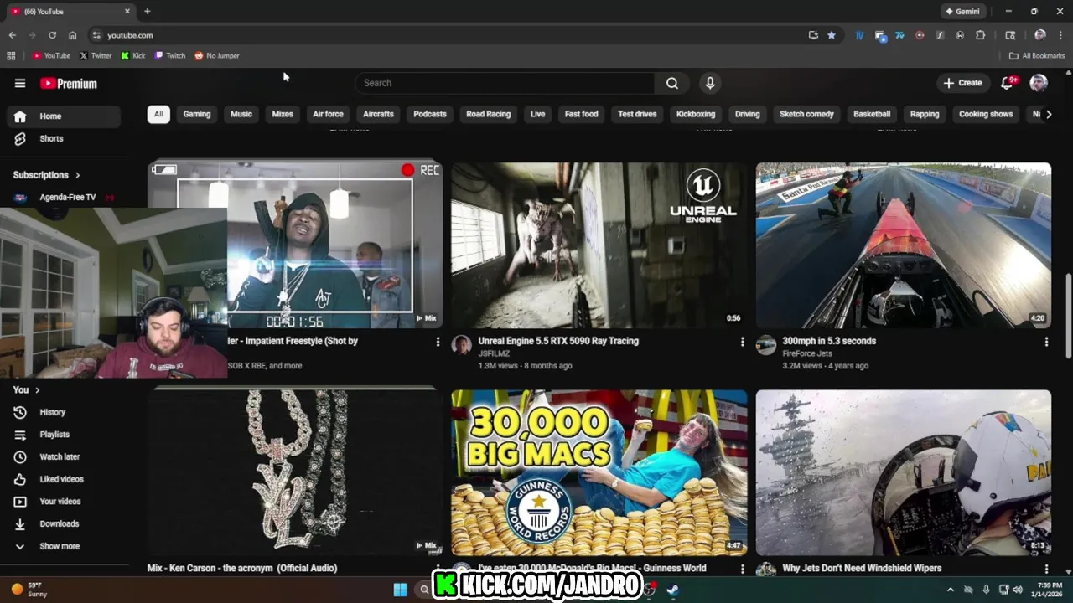
Task: Click the bookmark star in the address bar
Action: 832,35
